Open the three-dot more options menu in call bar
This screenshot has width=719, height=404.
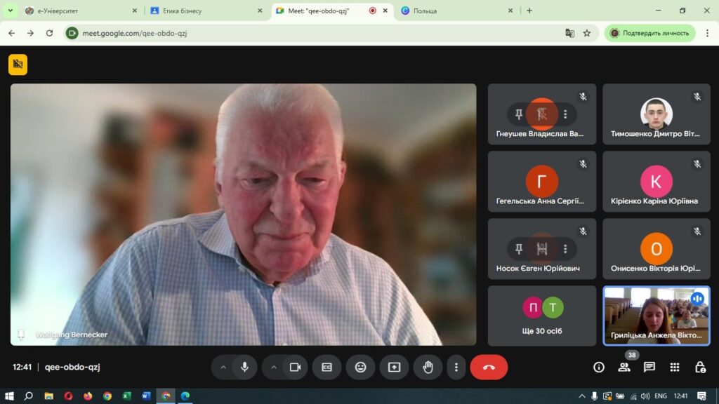tap(456, 367)
